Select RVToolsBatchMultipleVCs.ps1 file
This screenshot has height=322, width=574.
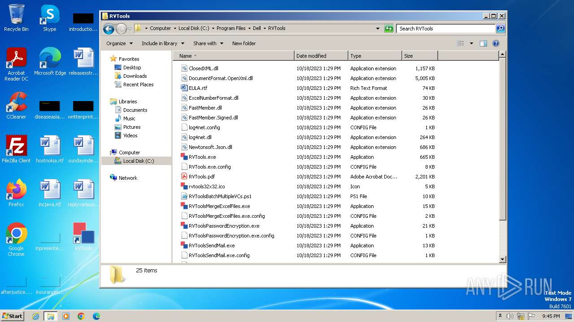[x=220, y=196]
